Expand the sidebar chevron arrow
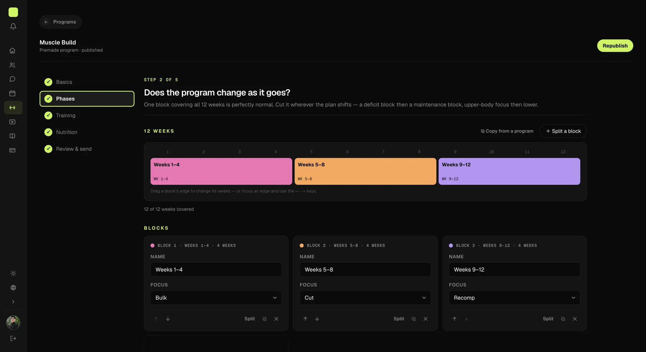 pyautogui.click(x=13, y=302)
